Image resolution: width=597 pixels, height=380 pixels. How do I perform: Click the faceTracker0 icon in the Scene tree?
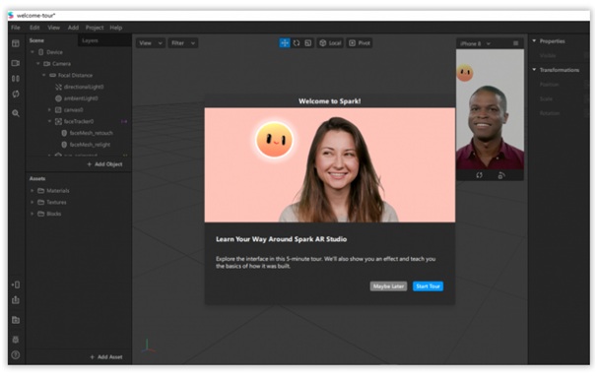58,121
